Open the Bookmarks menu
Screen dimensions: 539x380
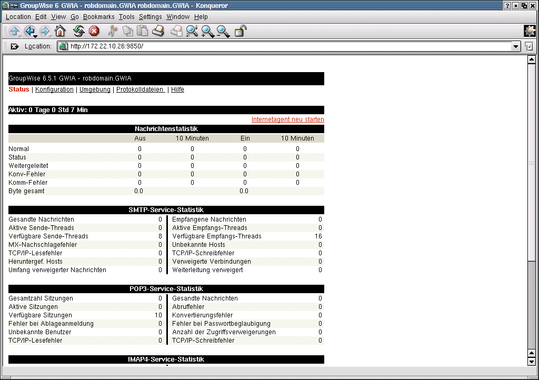[98, 17]
